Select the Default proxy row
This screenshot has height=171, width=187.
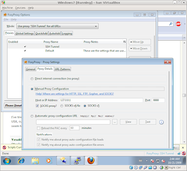[67, 51]
